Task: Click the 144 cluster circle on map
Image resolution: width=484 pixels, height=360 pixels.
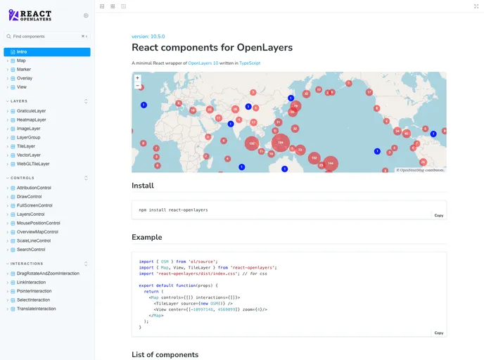Action: [331, 163]
